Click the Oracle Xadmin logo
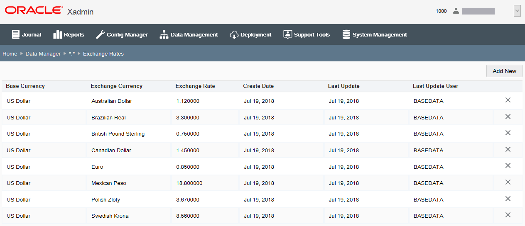The image size is (525, 226). click(49, 11)
